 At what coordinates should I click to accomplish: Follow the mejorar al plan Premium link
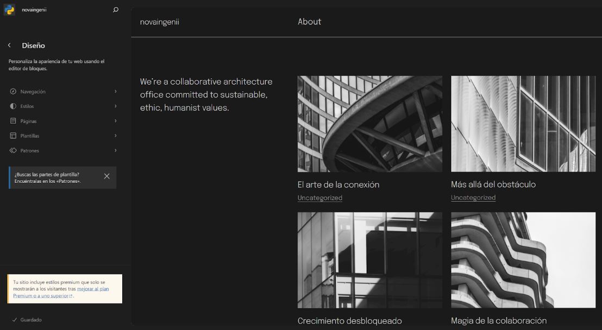92,289
